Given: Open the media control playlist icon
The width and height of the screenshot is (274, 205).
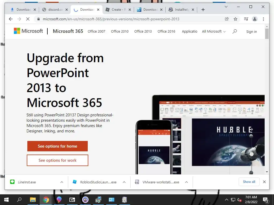Looking at the screenshot, I should [246, 19].
